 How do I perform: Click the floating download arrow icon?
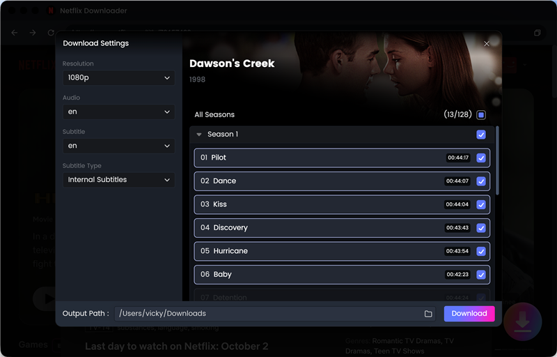523,322
